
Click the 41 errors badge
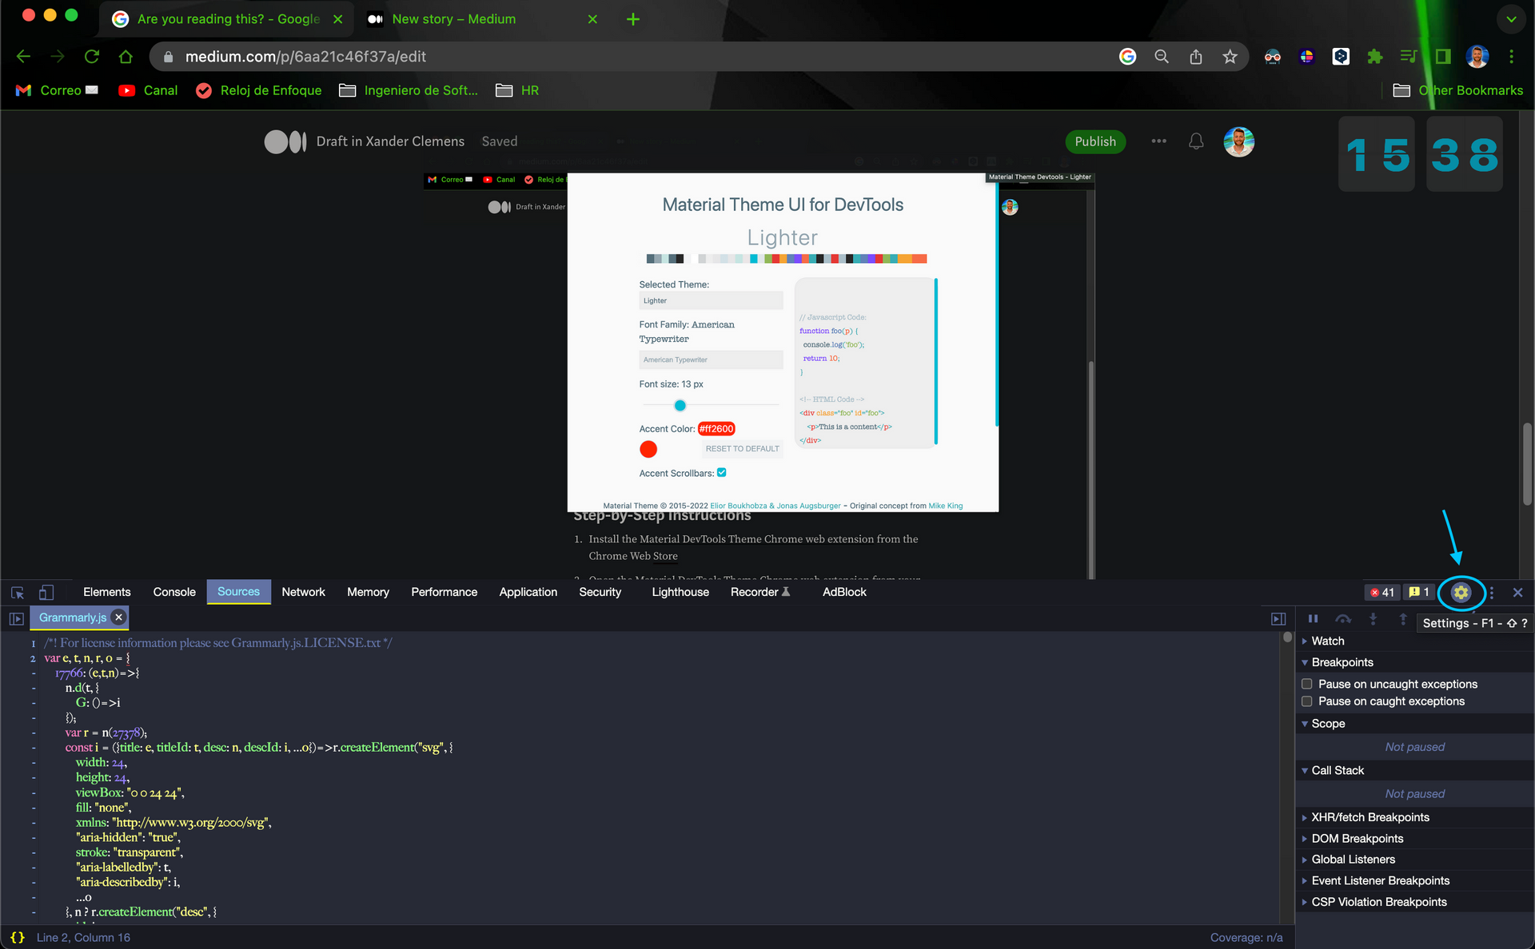[x=1381, y=592]
